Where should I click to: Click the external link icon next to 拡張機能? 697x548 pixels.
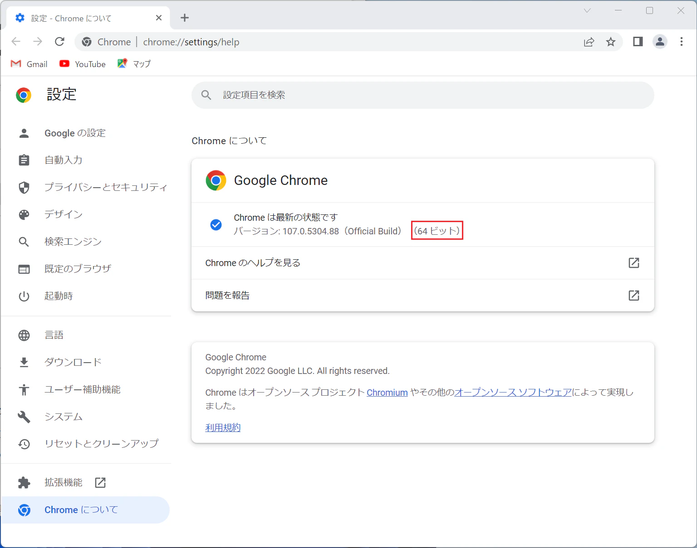[100, 483]
